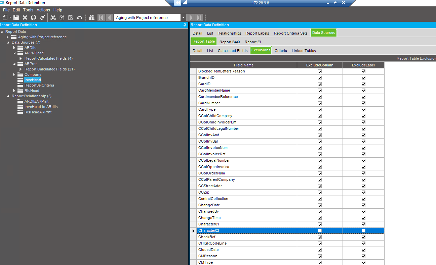The width and height of the screenshot is (436, 265).
Task: Switch to the Report BAQ tab
Action: pyautogui.click(x=230, y=42)
